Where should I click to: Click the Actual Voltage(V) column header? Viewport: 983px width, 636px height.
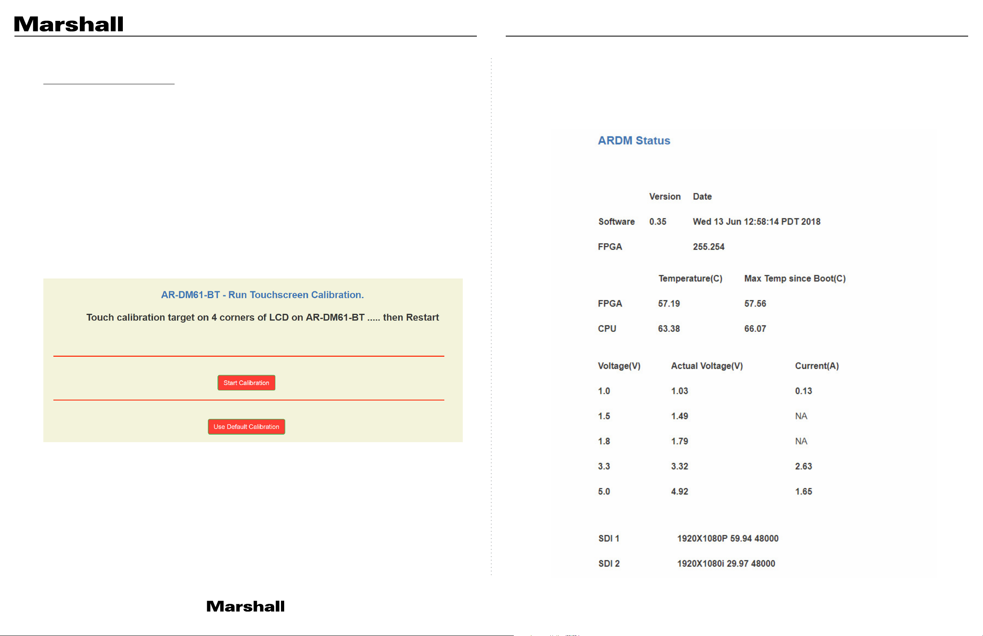pyautogui.click(x=707, y=366)
